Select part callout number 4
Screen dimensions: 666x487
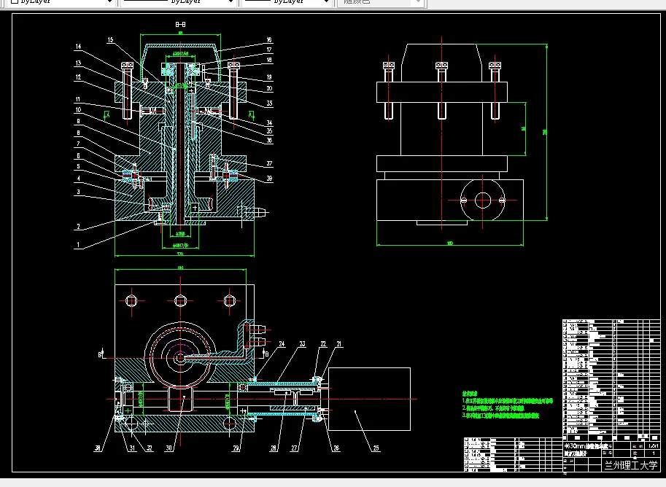(x=78, y=179)
